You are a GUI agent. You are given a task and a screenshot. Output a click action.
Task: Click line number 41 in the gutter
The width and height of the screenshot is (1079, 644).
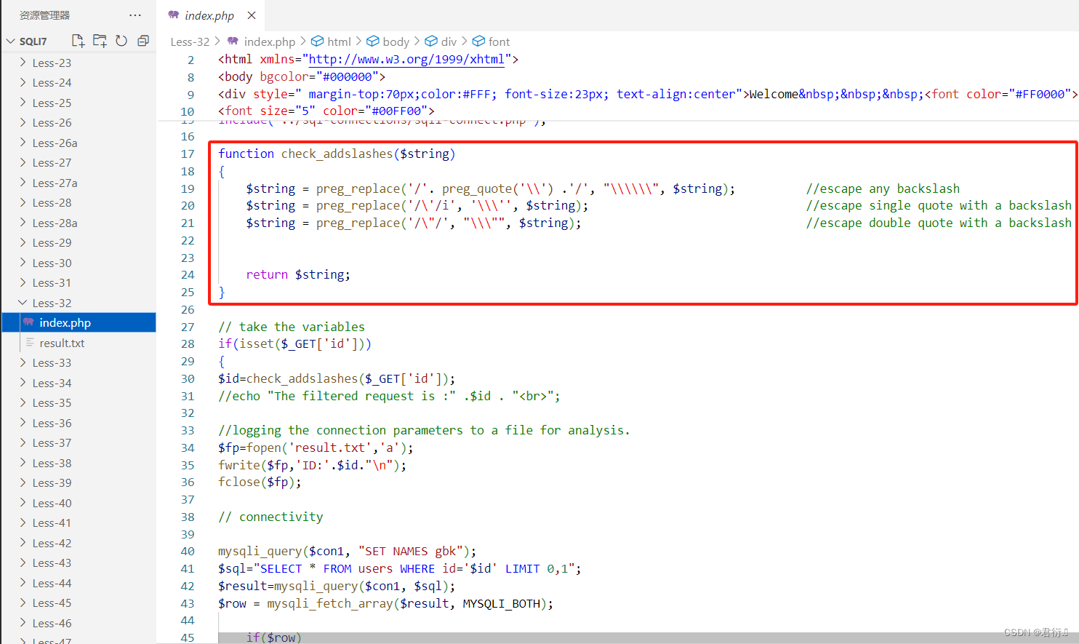[x=188, y=568]
